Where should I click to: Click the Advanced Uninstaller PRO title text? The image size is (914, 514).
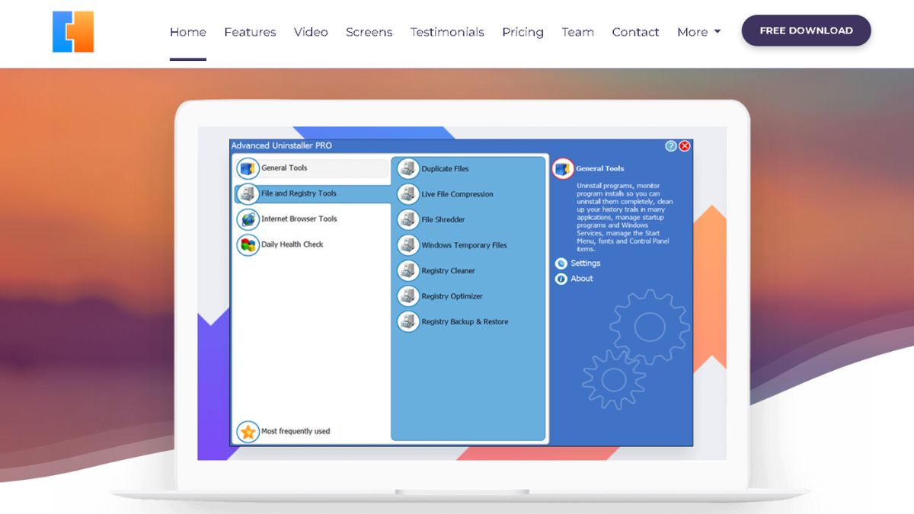click(282, 145)
